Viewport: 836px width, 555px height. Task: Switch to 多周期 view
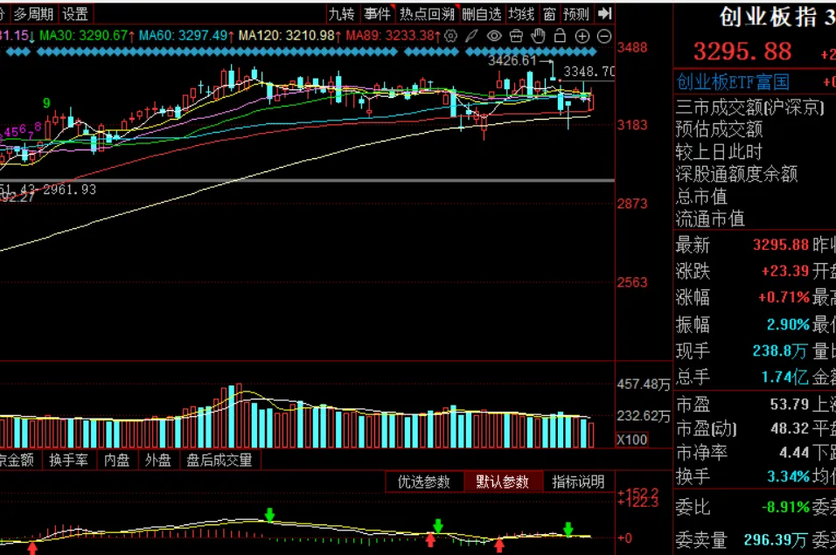33,14
